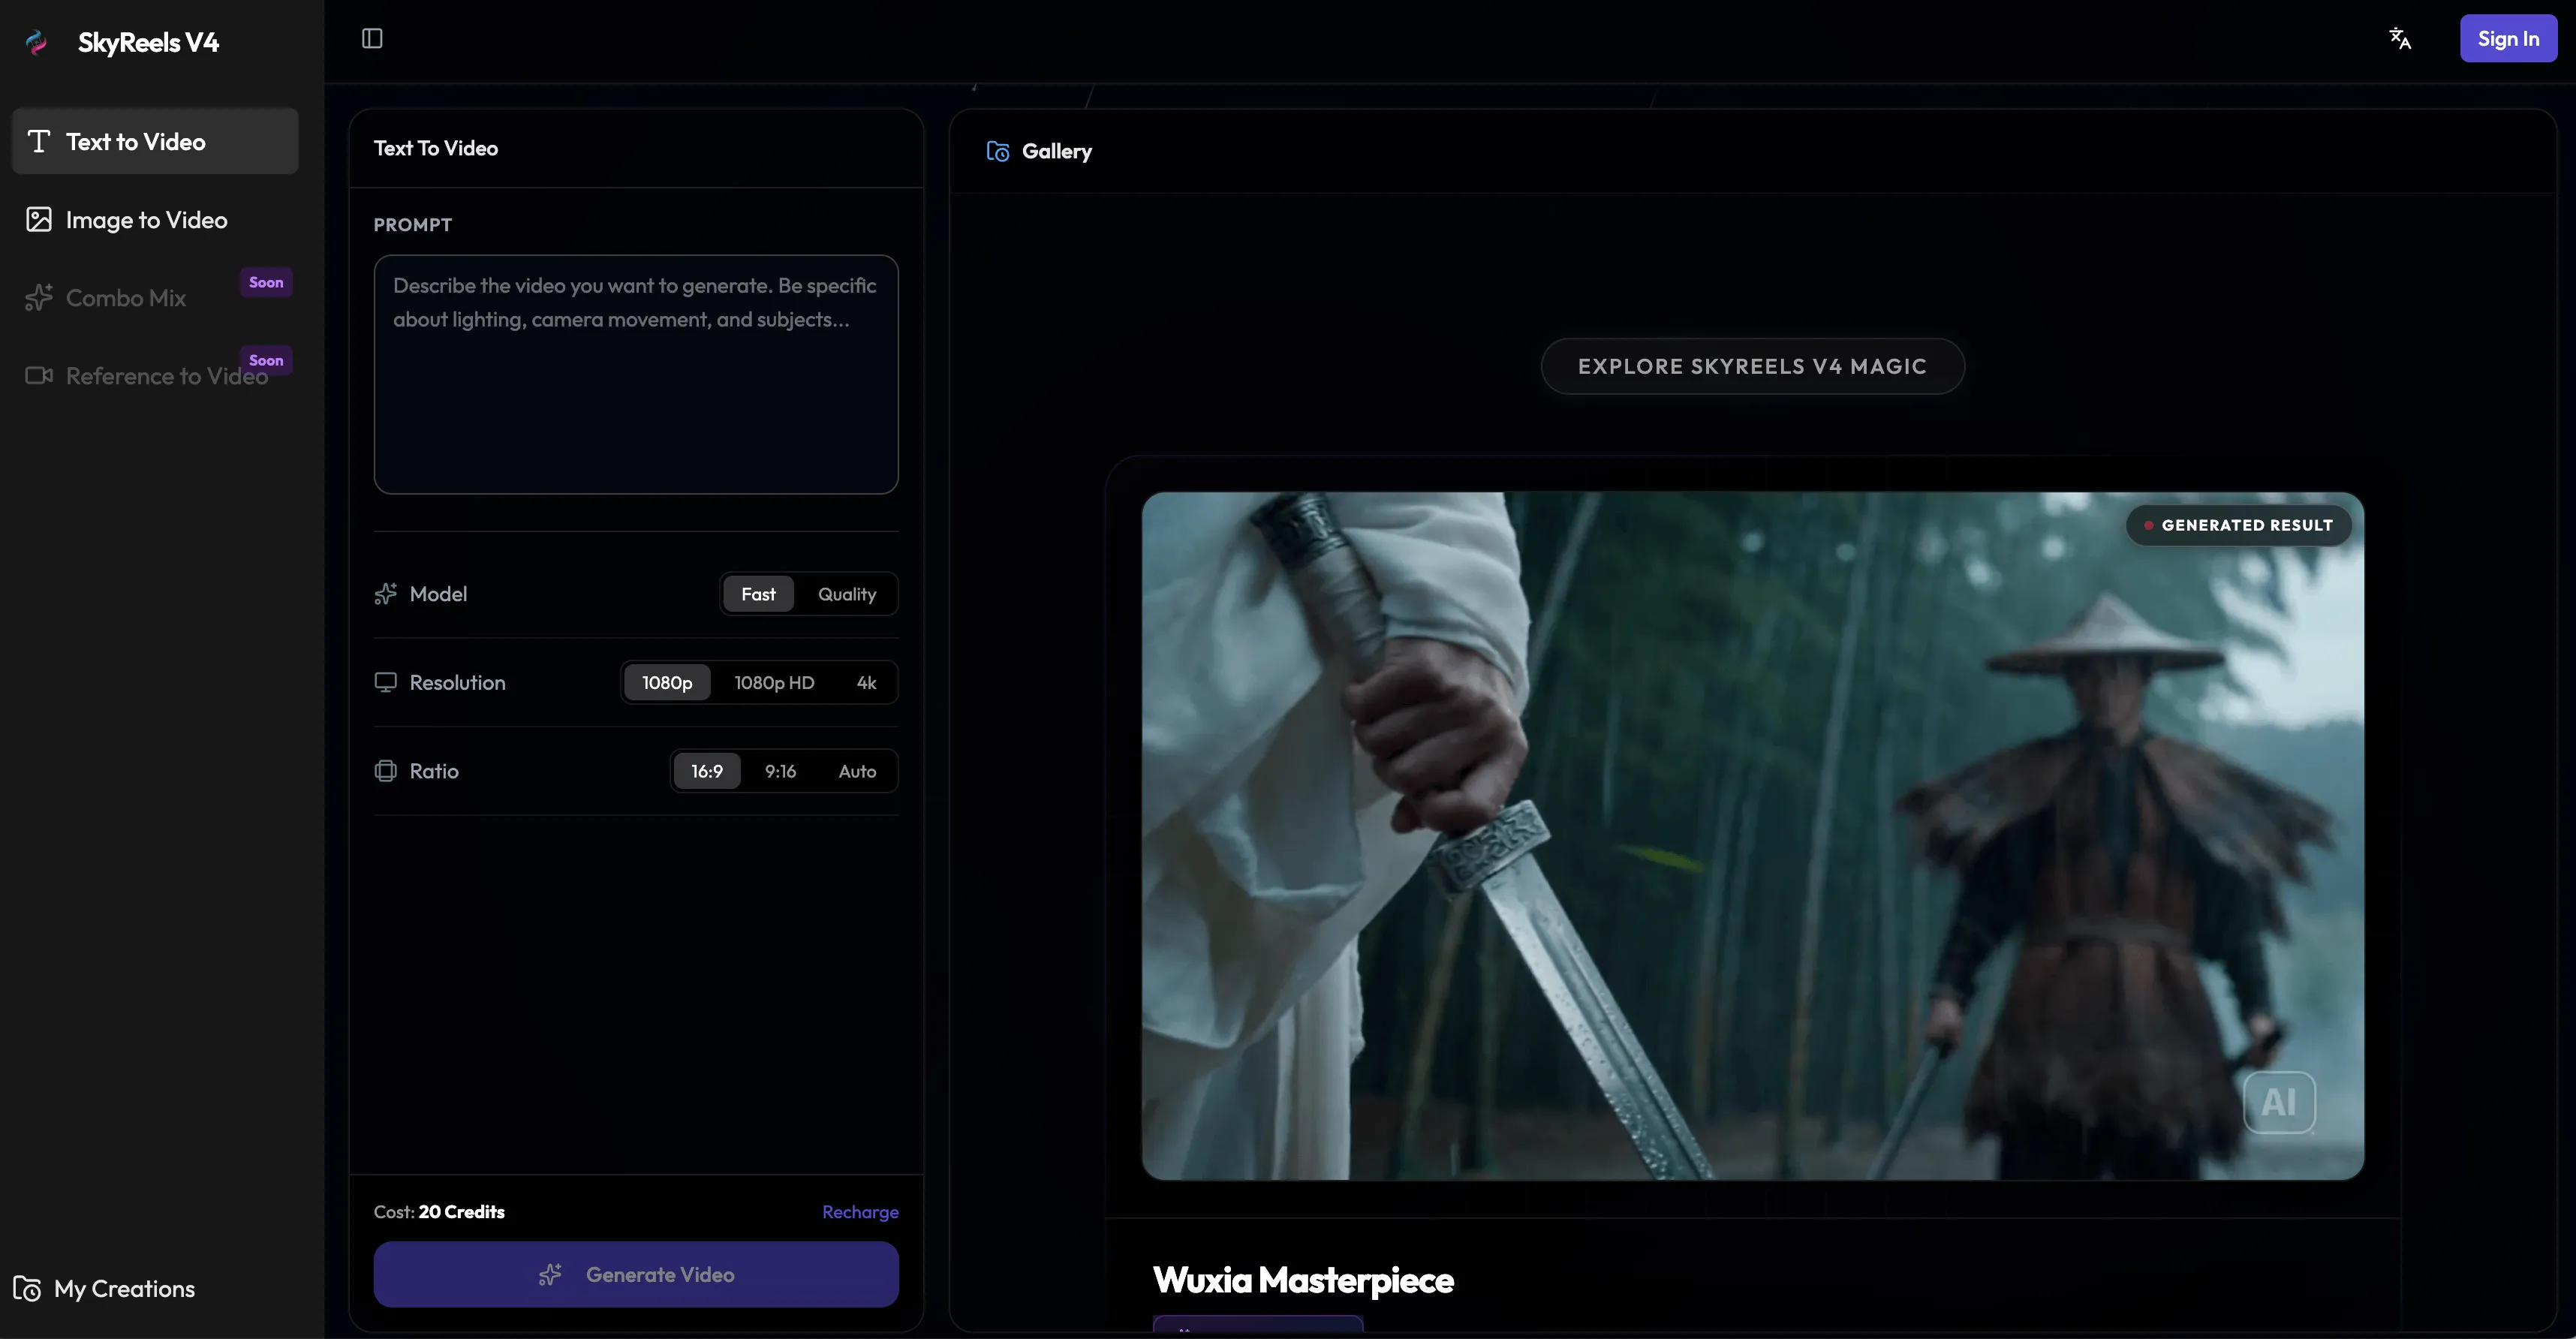This screenshot has width=2576, height=1339.
Task: Click the Sign In button
Action: click(x=2507, y=39)
